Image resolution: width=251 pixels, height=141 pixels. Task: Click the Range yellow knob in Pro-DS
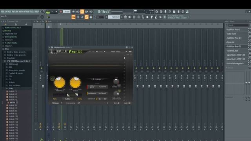(75, 83)
